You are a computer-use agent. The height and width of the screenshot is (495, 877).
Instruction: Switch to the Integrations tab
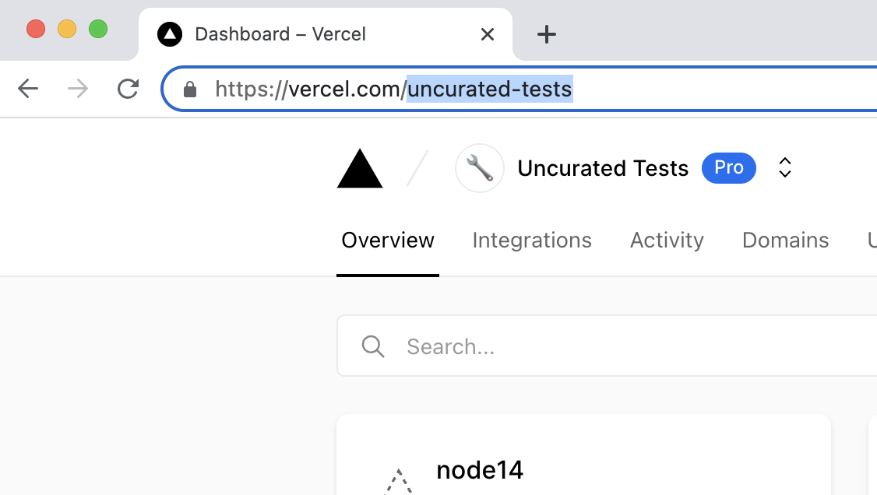(532, 240)
